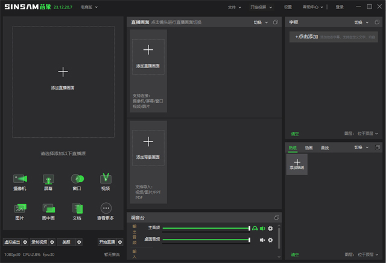
Task: Adjust the 桌面音频 volume slider
Action: coord(206,240)
